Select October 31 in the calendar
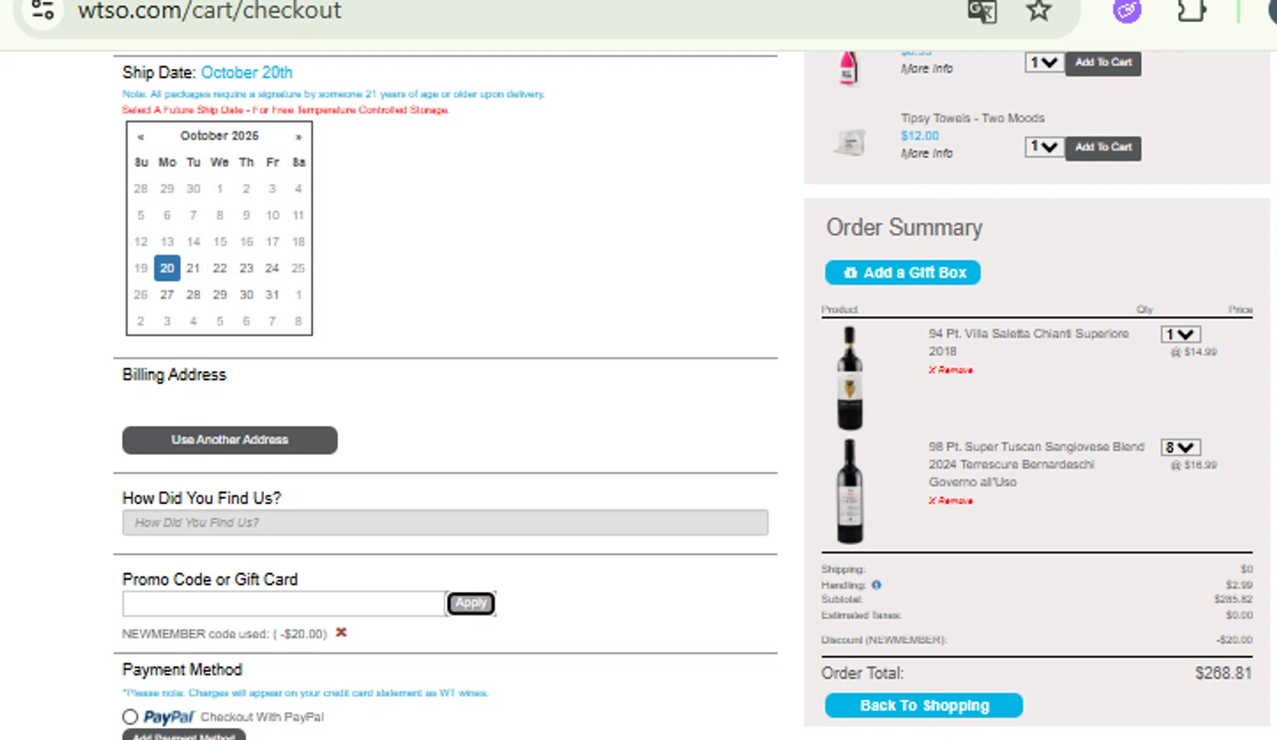Viewport: 1277px width, 740px height. click(272, 295)
